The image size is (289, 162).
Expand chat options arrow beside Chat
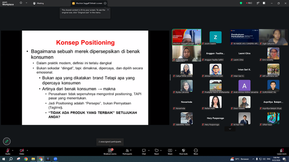coord(149,150)
